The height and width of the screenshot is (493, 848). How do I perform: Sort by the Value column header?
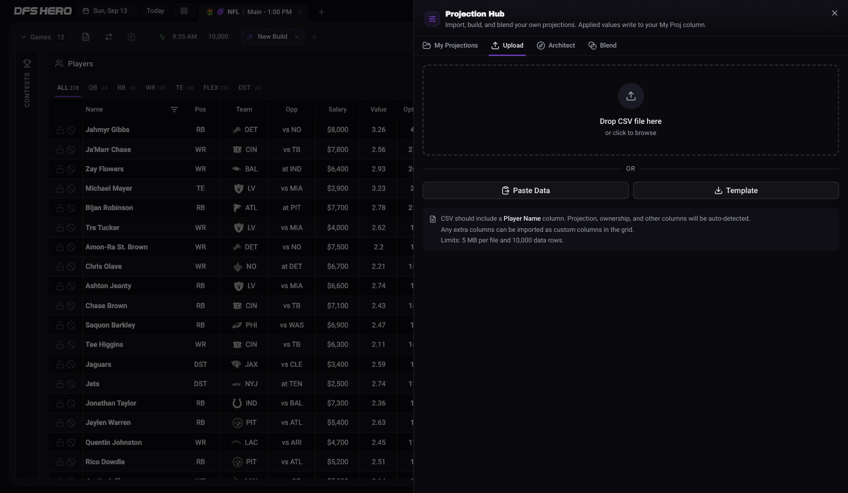click(x=378, y=109)
